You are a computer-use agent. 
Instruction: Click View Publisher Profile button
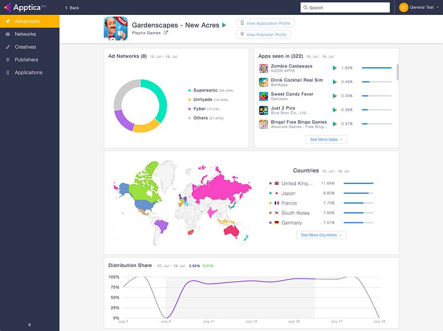[263, 34]
